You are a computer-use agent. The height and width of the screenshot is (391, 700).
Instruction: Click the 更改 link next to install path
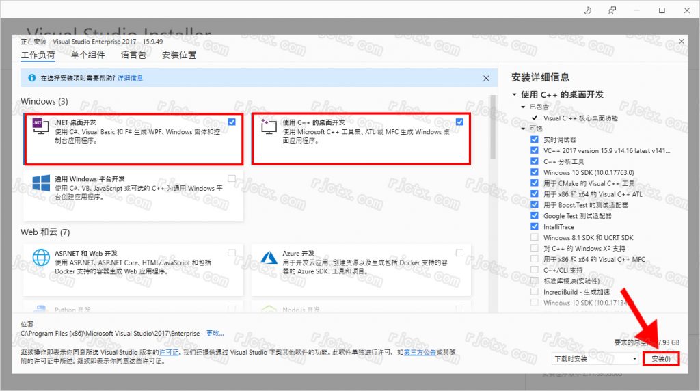pos(215,334)
